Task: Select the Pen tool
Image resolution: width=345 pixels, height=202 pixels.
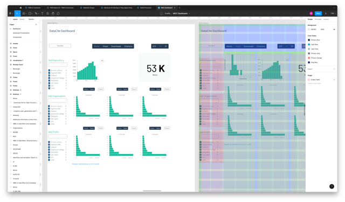Action: coord(36,13)
